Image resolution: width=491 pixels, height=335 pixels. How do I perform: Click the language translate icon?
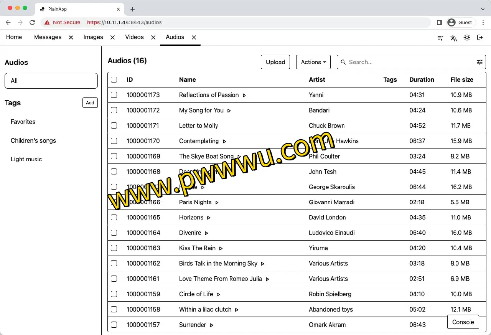pyautogui.click(x=453, y=38)
